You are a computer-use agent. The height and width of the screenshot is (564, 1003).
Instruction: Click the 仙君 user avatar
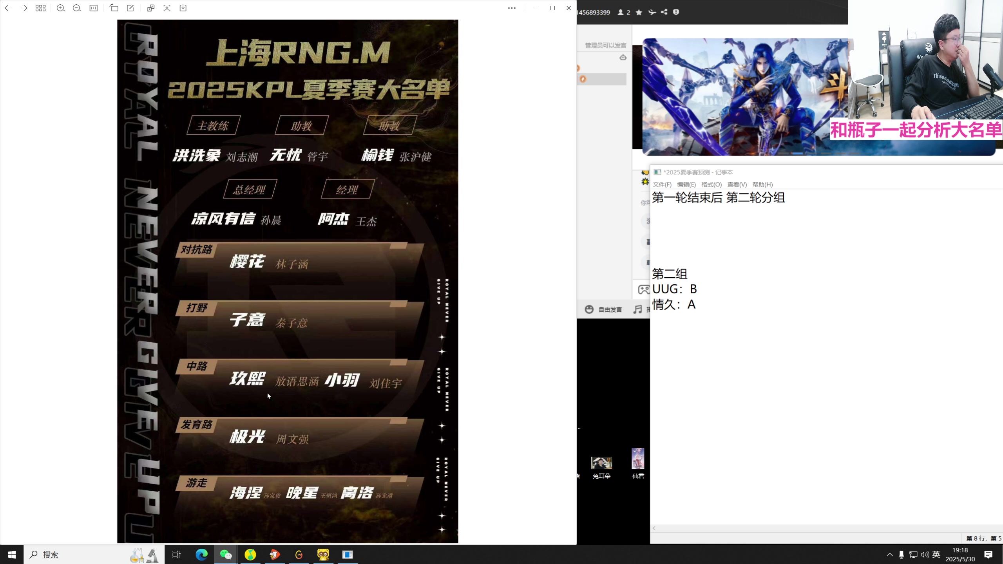[638, 459]
